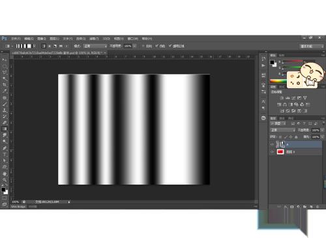Select the Blur tool
The image size is (326, 238).
click(x=5, y=135)
